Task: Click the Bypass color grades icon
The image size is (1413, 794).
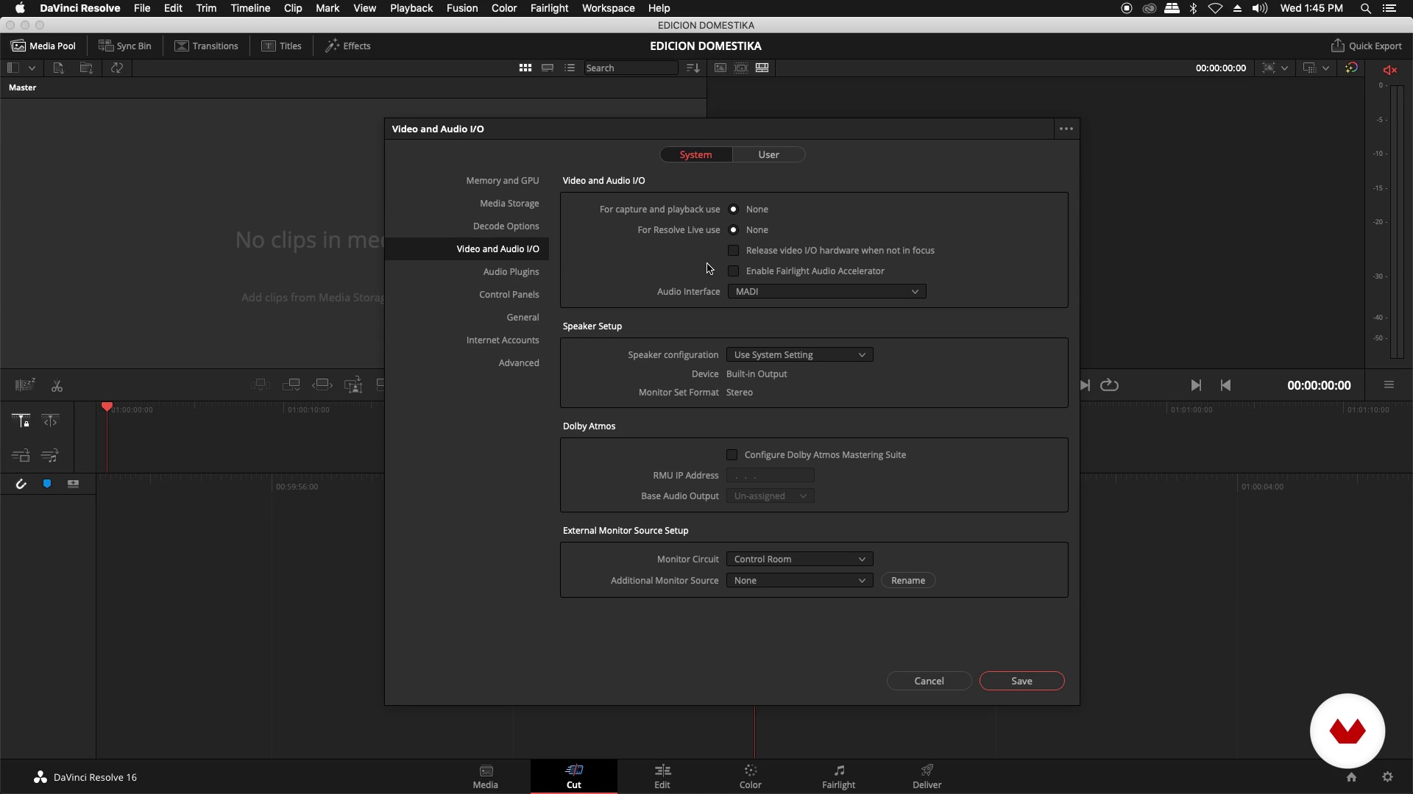Action: coord(1351,68)
